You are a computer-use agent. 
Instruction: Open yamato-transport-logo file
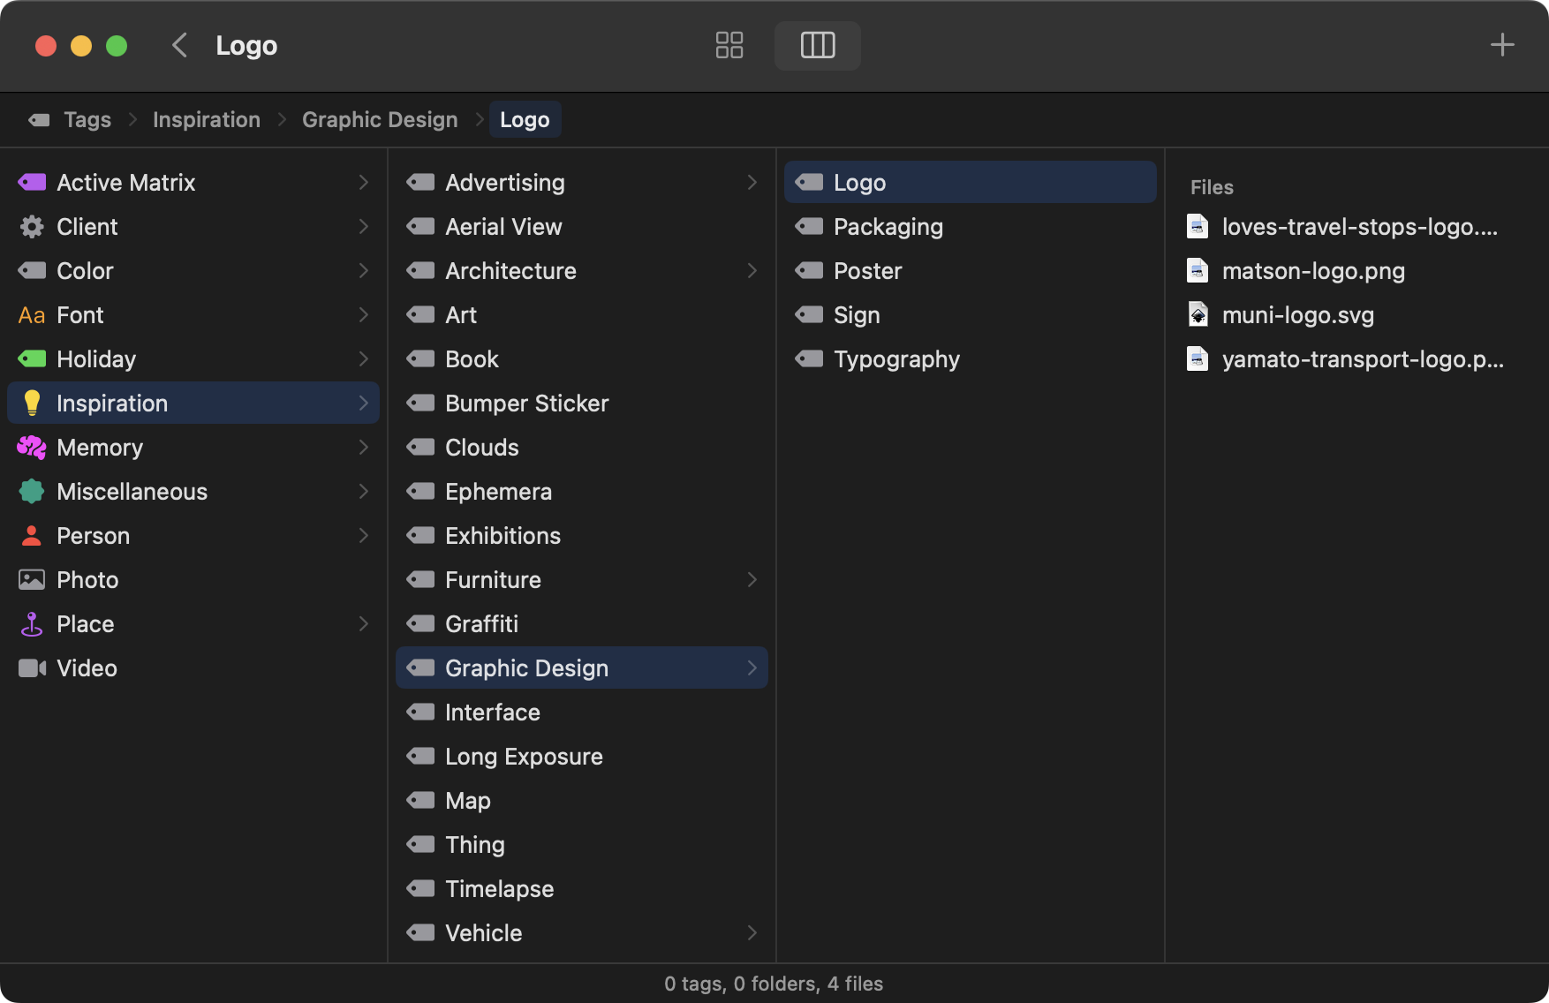[1363, 358]
